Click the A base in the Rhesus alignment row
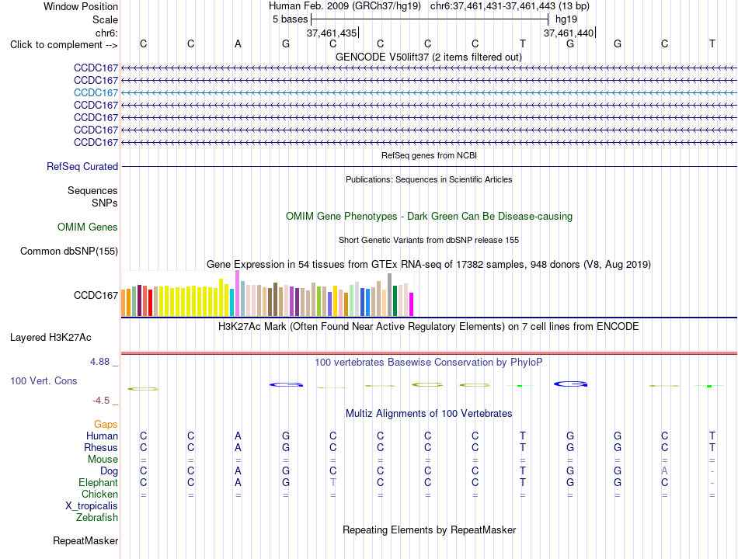The image size is (738, 559). (238, 447)
